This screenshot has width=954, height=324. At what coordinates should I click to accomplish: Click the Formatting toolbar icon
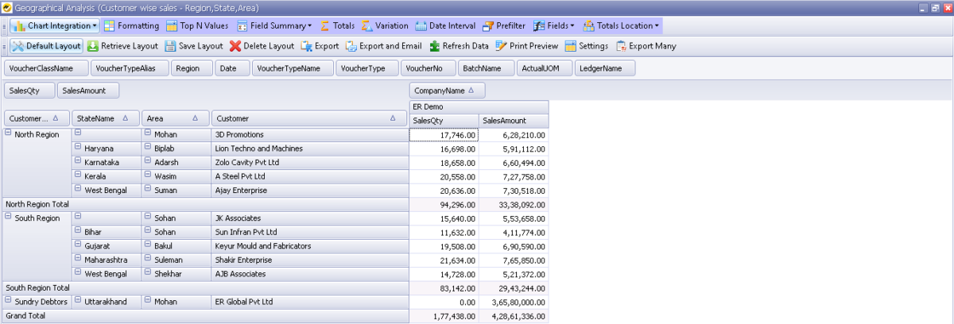(111, 26)
